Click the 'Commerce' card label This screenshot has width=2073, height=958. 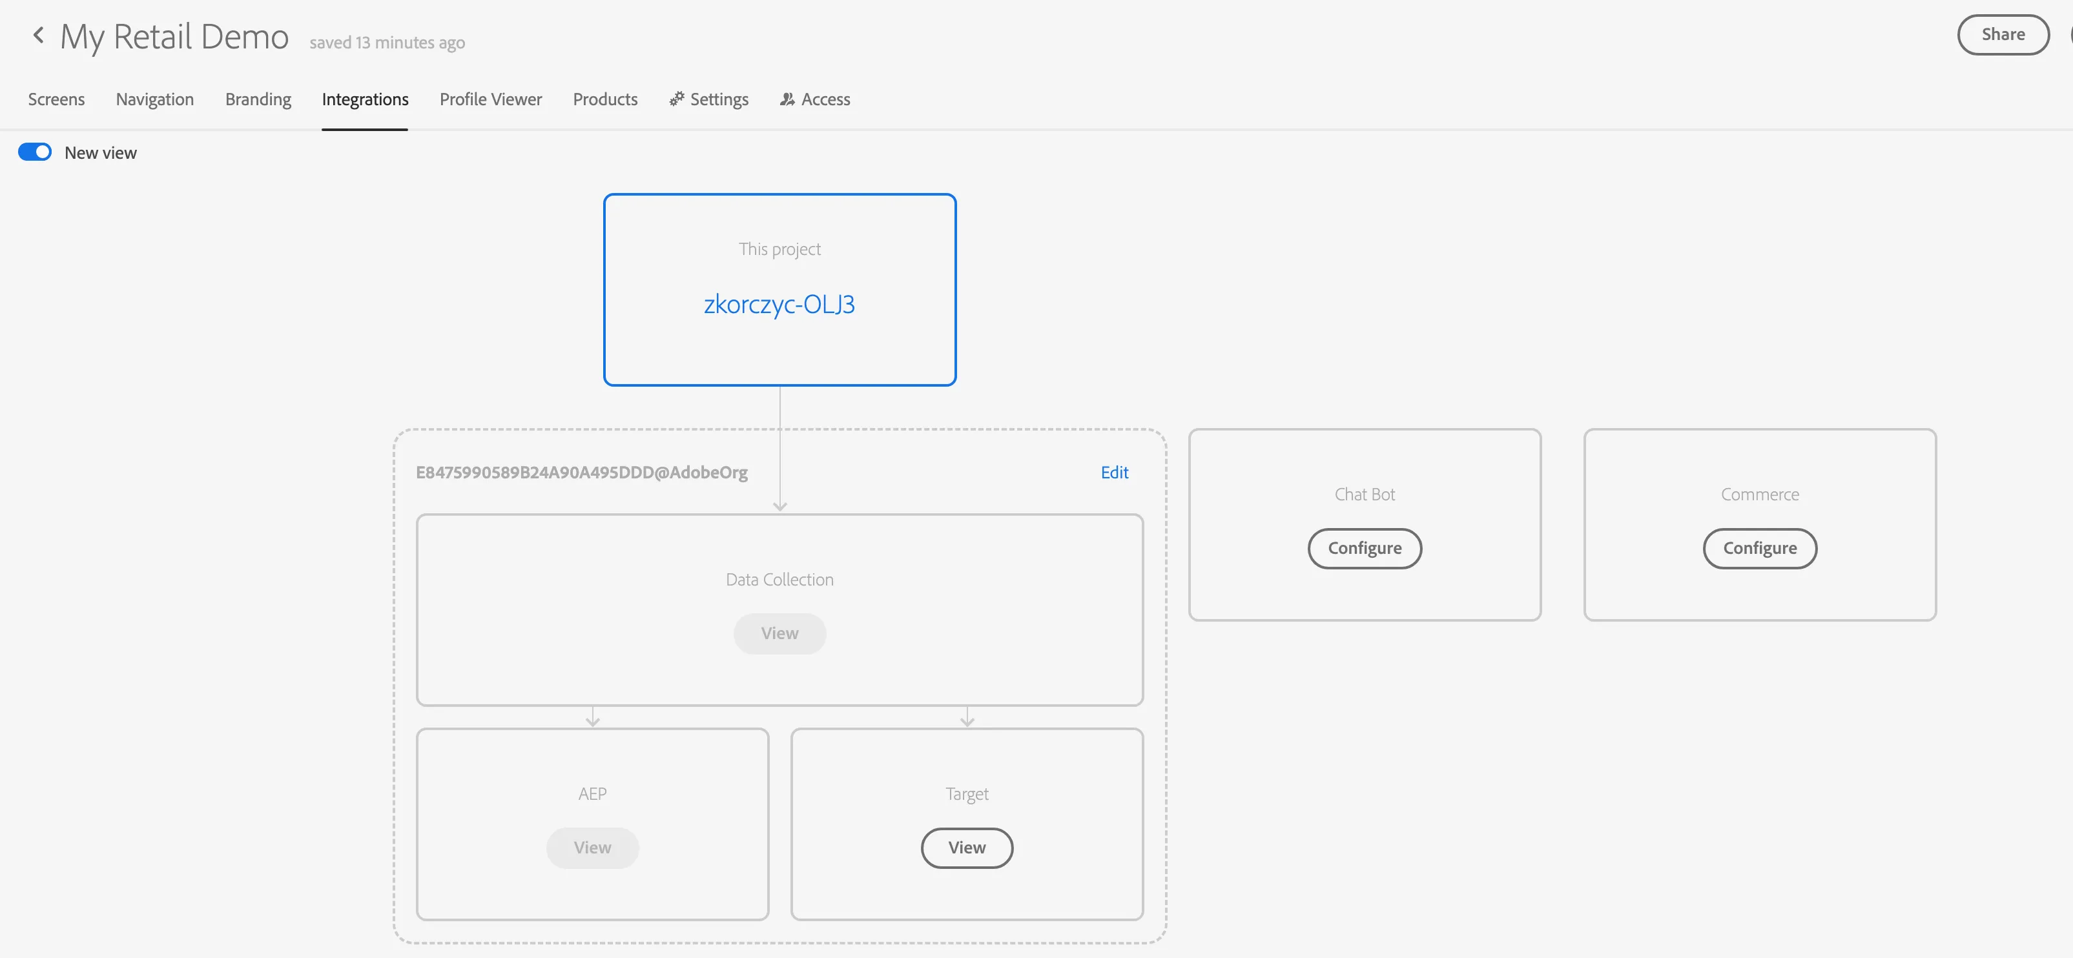click(x=1760, y=494)
